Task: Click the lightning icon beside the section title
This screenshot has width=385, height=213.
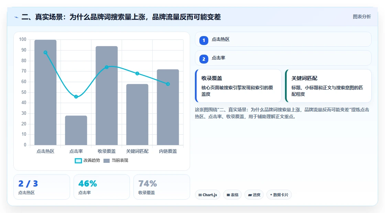Action: click(16, 18)
